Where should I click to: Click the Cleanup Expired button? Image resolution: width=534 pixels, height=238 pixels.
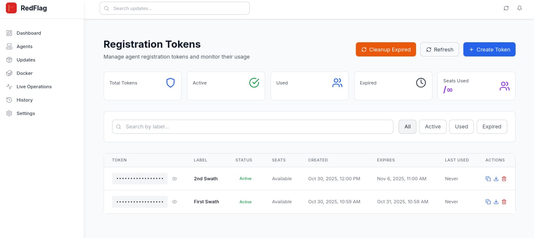tap(386, 49)
